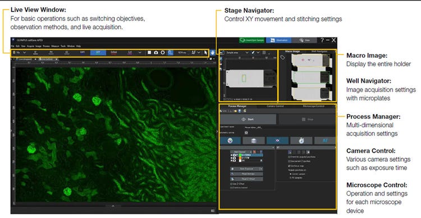
Task: Click the grid icon in Stage Navigator toolbar
Action: coord(264,53)
